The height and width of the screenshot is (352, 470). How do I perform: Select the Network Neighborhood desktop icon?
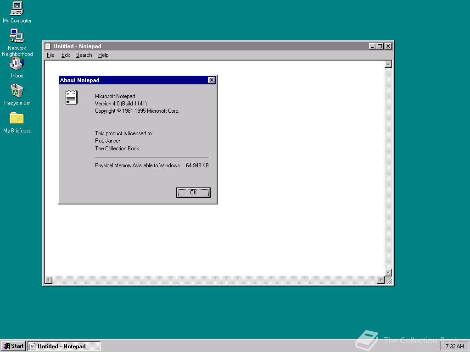pyautogui.click(x=17, y=42)
